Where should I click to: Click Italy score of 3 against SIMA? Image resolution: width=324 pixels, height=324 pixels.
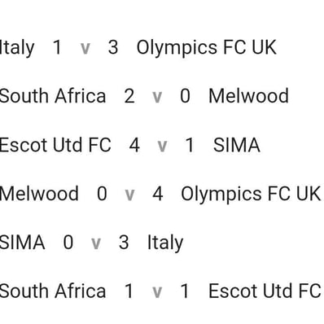[124, 243]
